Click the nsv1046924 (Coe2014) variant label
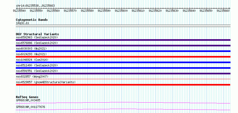 pyautogui.click(x=32, y=60)
